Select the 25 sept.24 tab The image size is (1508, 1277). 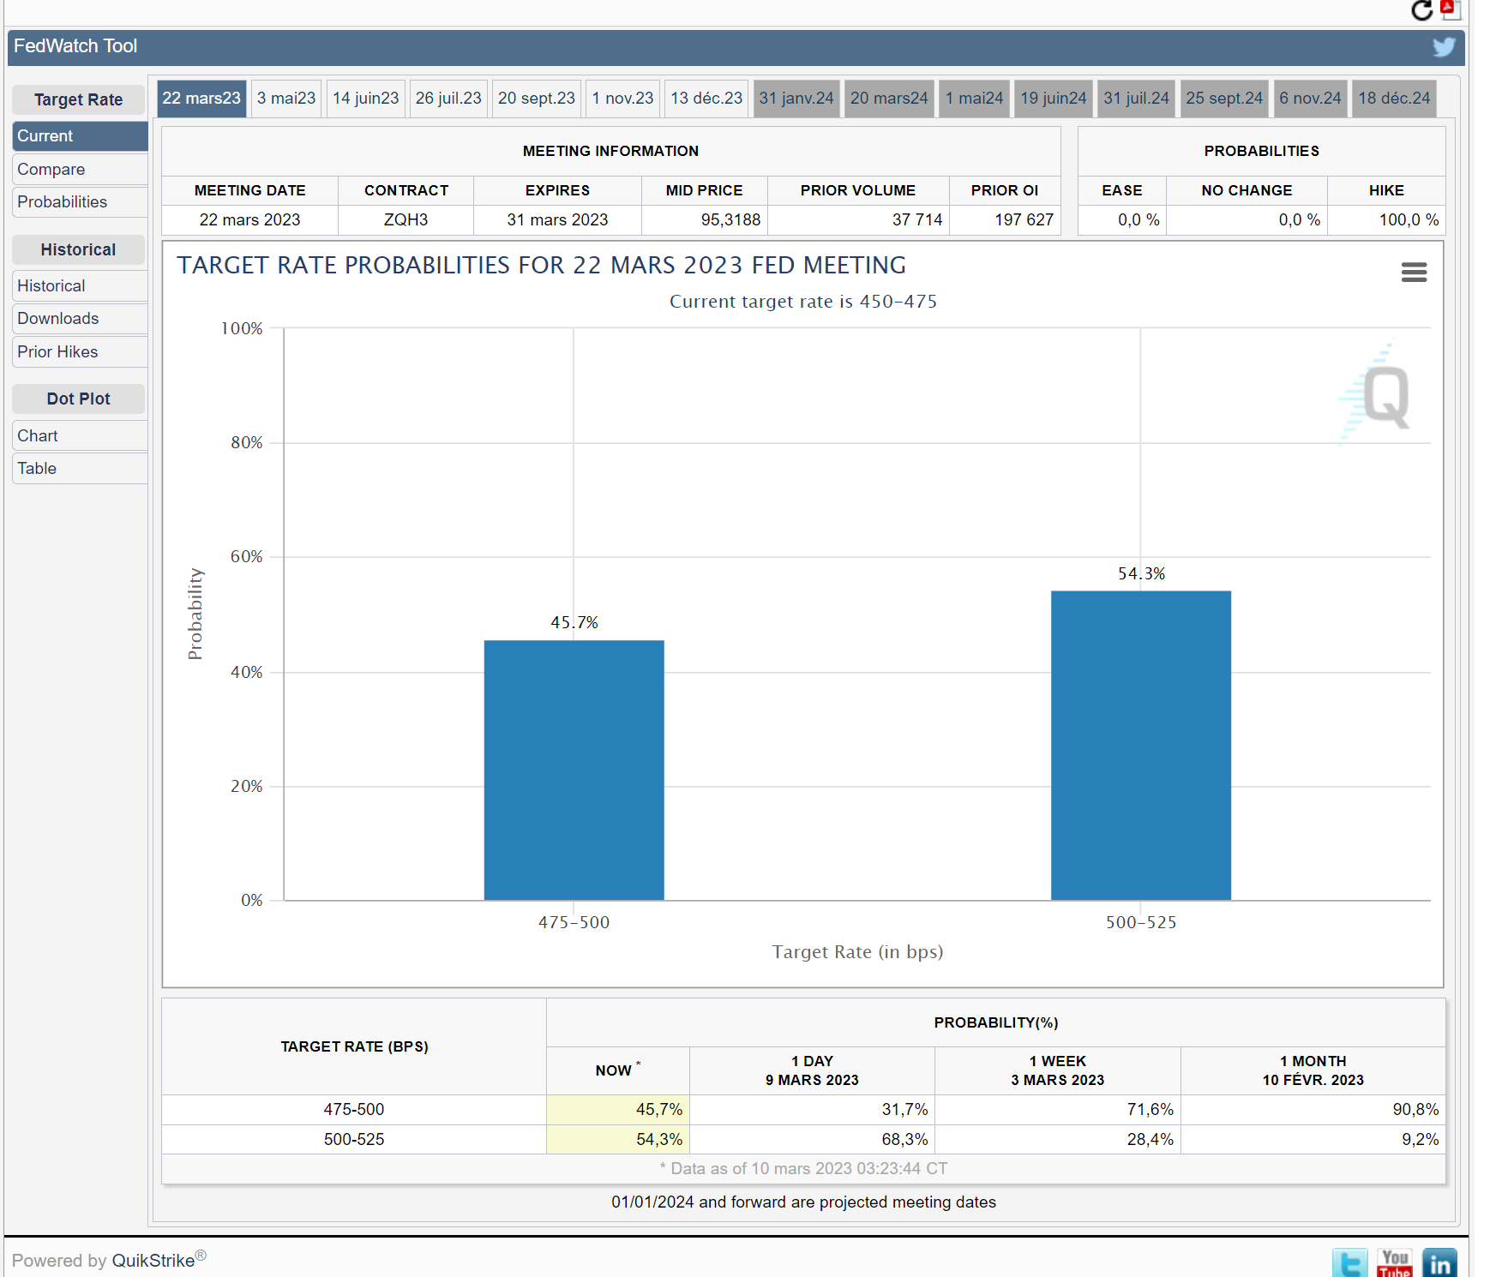click(1224, 99)
